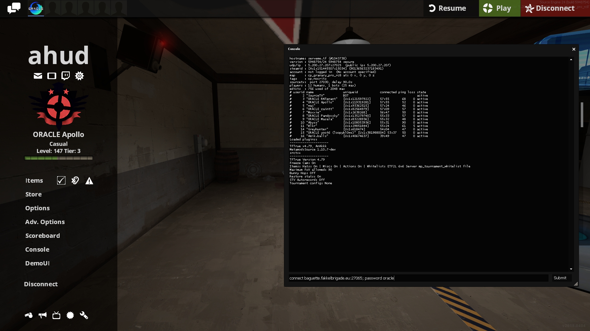Click the level progress bar
The height and width of the screenshot is (331, 590).
coord(58,158)
